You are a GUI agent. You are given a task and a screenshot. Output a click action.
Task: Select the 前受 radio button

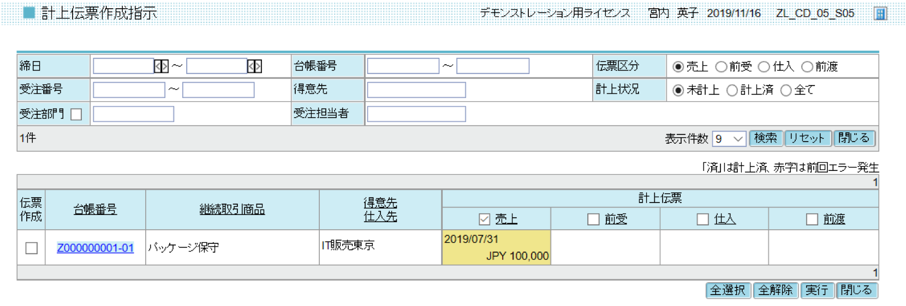pyautogui.click(x=721, y=67)
